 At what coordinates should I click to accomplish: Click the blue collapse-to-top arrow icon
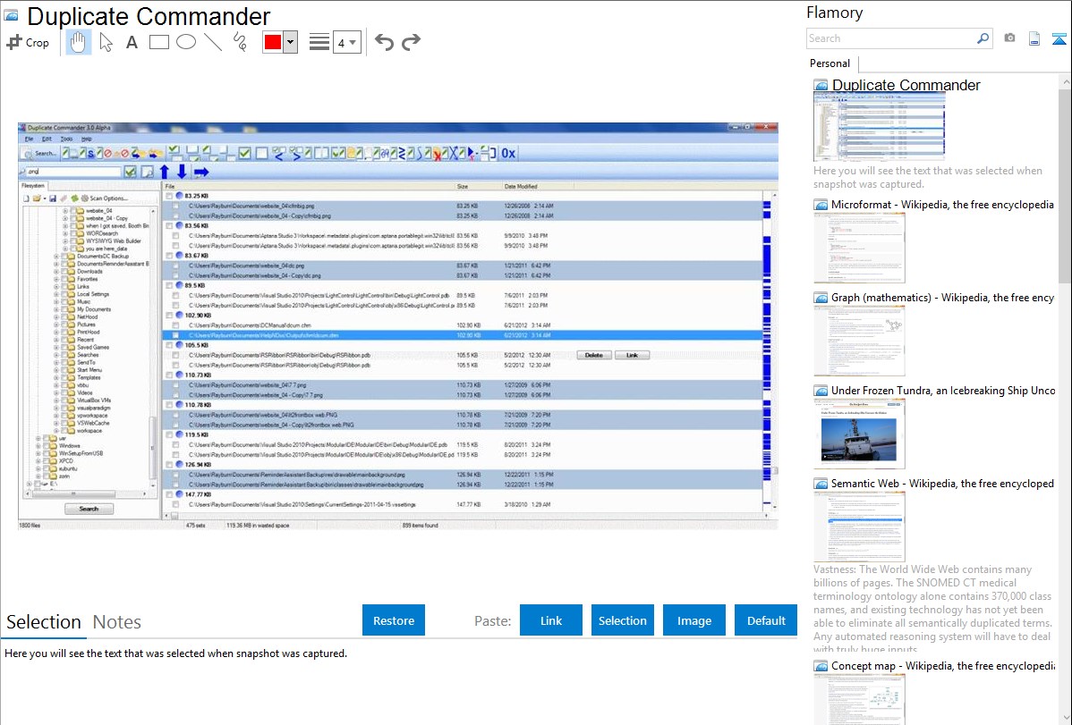point(1059,38)
